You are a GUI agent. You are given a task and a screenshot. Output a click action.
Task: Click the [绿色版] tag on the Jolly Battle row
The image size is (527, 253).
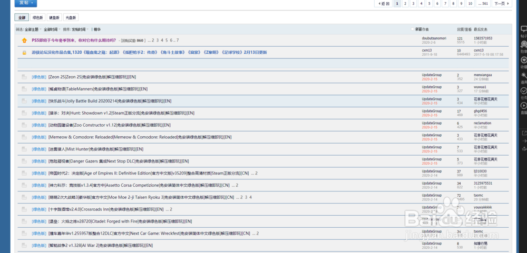(39, 101)
